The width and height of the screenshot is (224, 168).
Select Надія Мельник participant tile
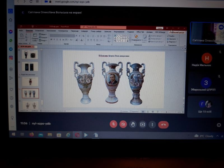[204, 60]
